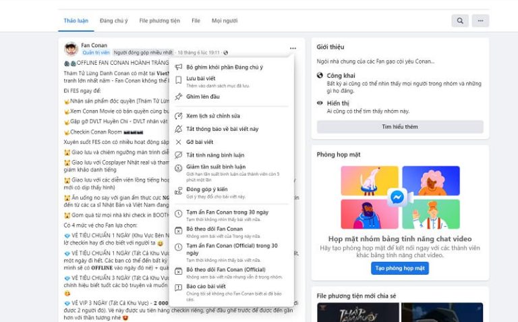Screen dimensions: 518x322
Task: Click the Công khai label
Action: [341, 76]
